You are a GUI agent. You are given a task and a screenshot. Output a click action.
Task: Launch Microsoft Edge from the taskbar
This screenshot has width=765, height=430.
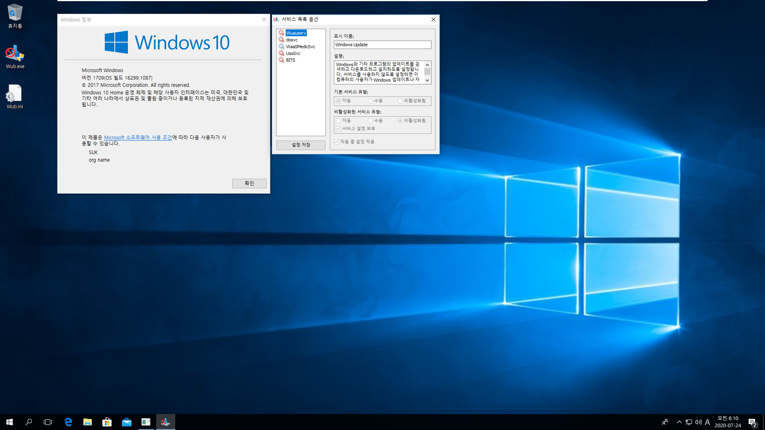(x=68, y=422)
